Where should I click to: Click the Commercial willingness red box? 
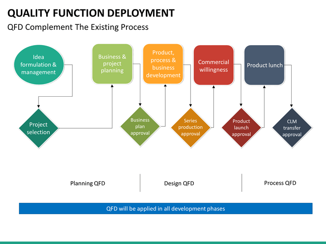pos(214,65)
